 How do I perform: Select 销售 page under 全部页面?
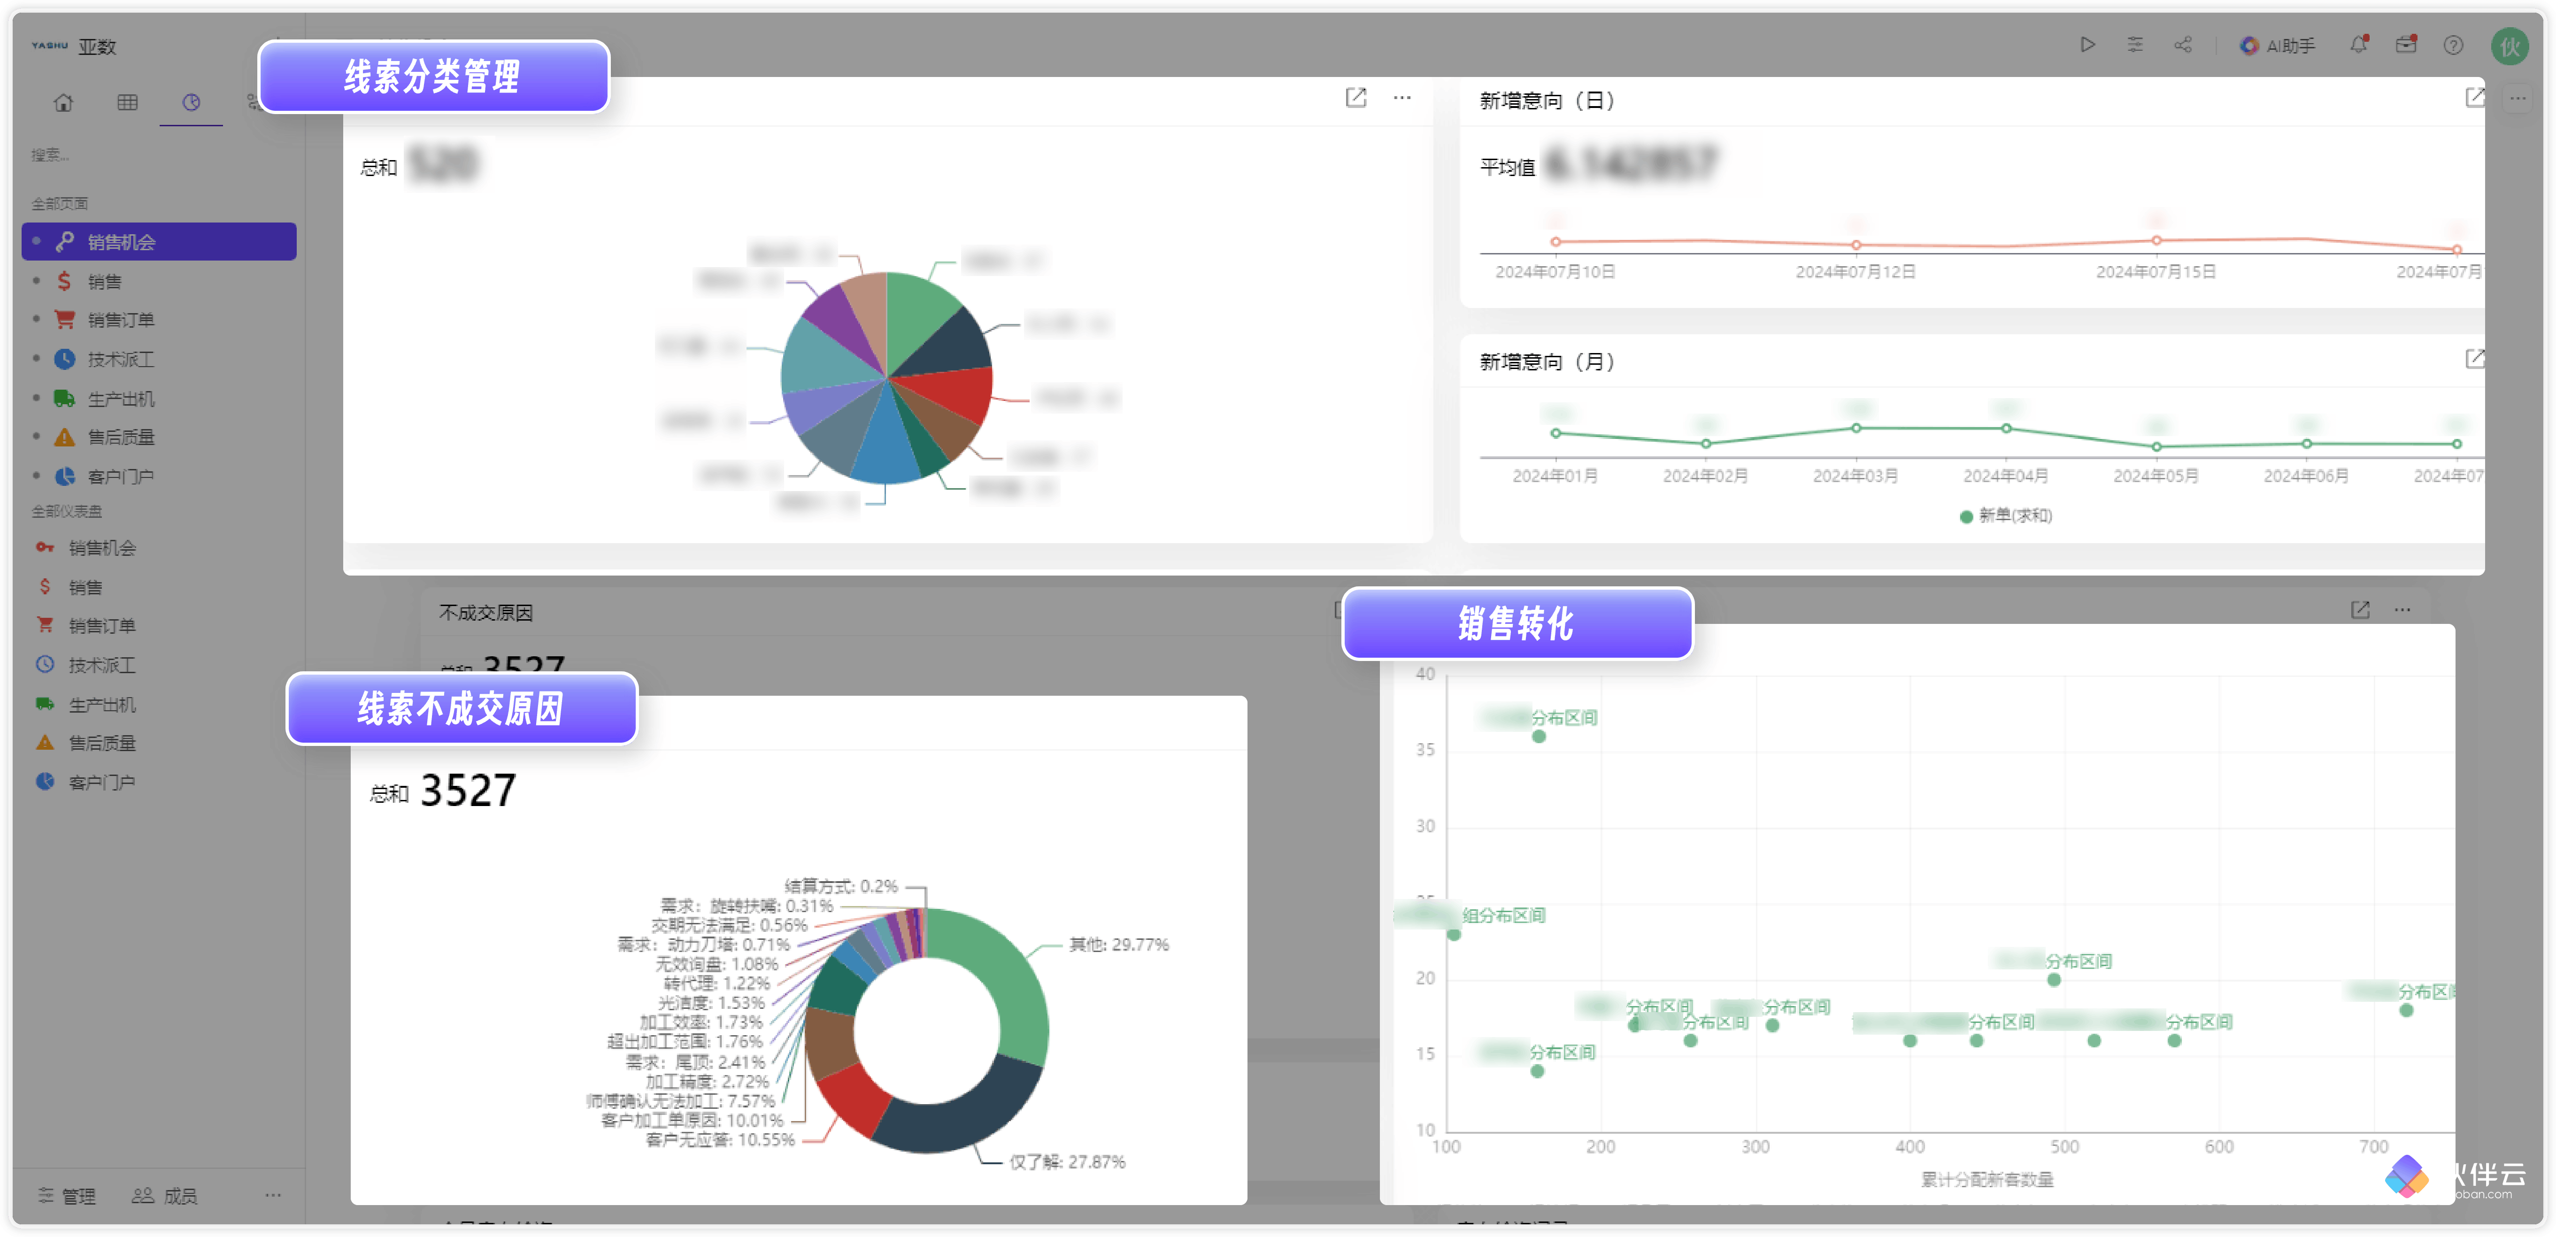click(159, 281)
